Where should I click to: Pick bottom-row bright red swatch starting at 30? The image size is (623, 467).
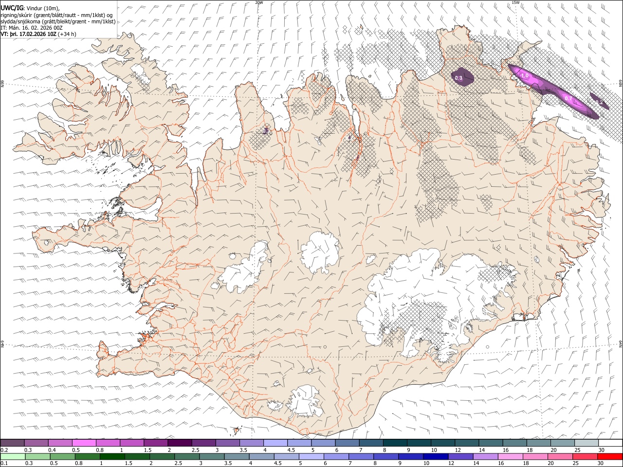(x=609, y=456)
